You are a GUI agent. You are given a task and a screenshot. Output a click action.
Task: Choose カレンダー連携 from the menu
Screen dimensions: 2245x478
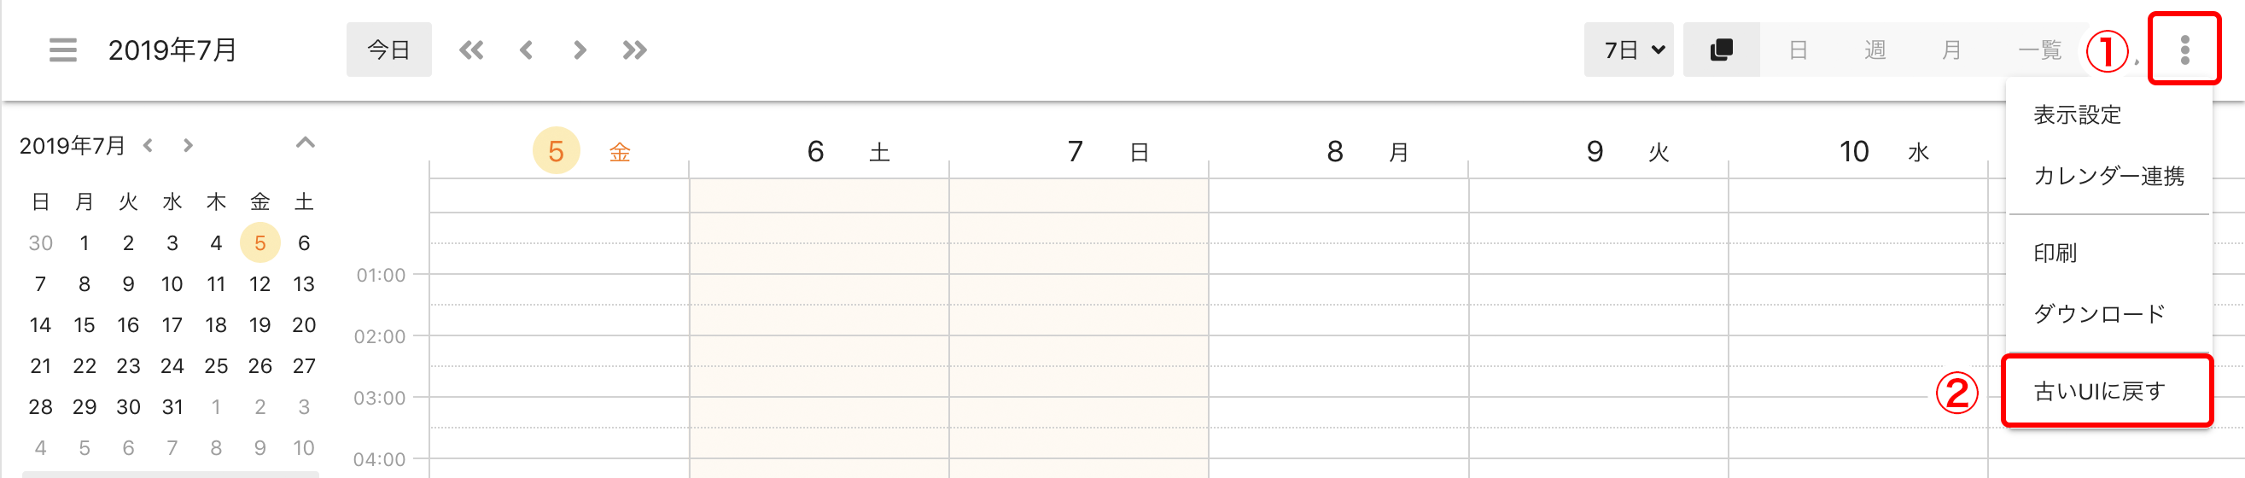(2109, 177)
